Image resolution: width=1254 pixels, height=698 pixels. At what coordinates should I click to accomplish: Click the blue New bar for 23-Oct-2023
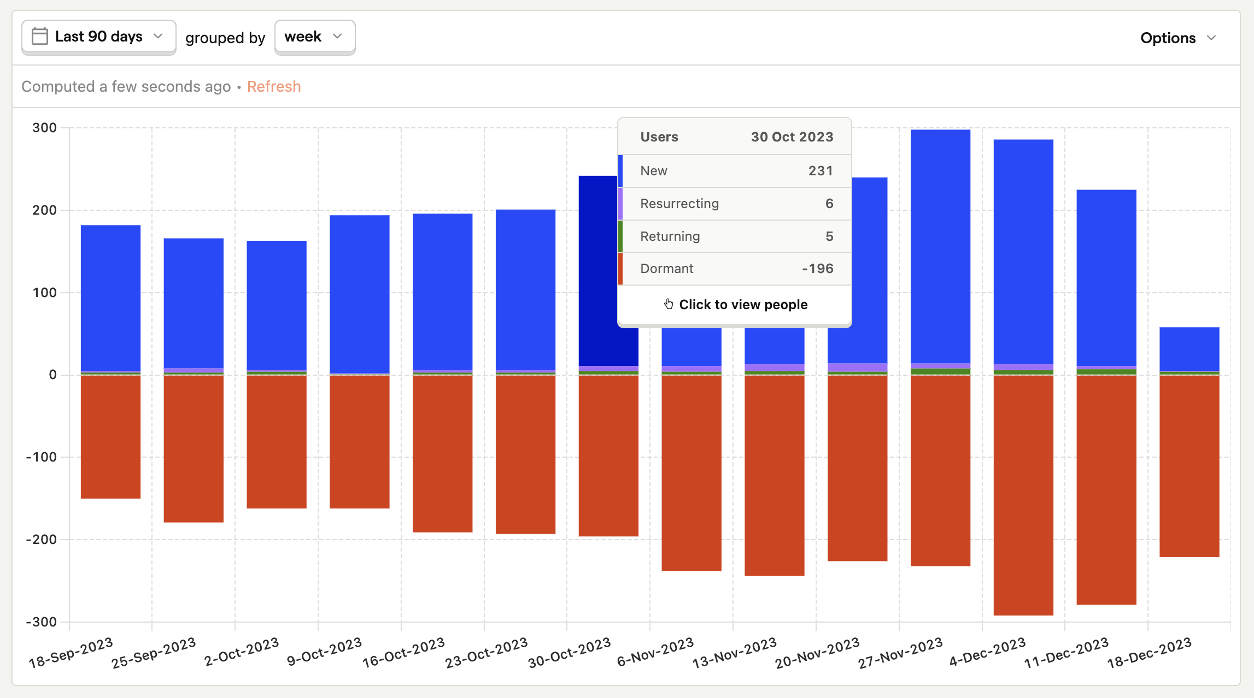tap(526, 289)
